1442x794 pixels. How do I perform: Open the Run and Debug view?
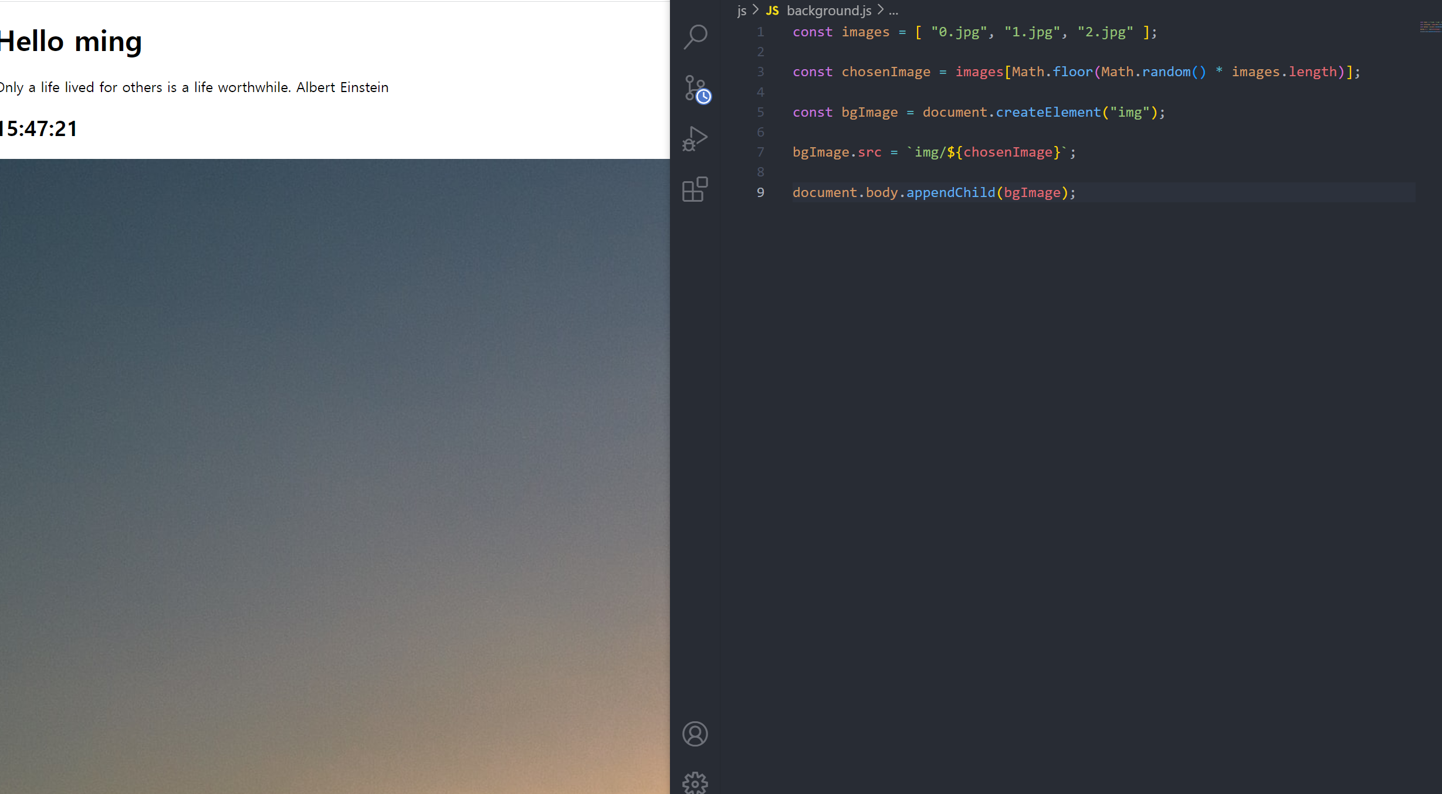695,140
